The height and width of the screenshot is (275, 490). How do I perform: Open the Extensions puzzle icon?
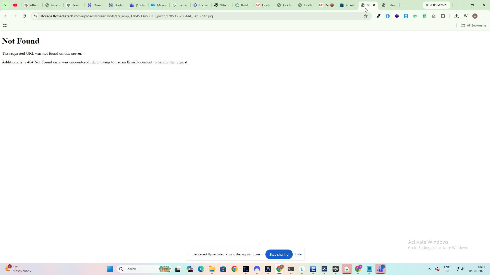(443, 16)
